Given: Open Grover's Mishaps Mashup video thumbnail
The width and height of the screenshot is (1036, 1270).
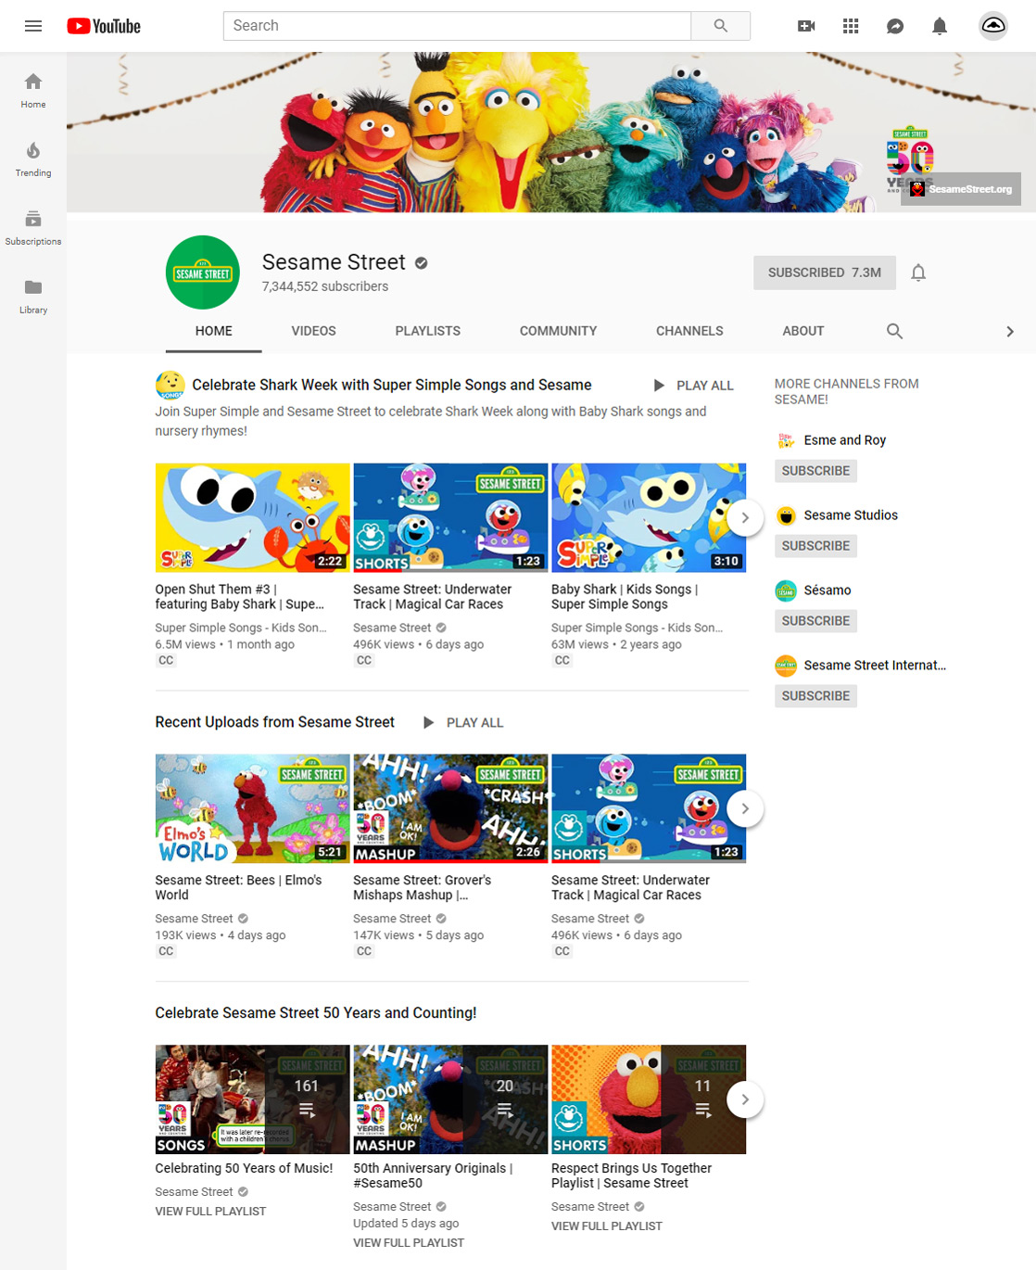Looking at the screenshot, I should click(450, 808).
